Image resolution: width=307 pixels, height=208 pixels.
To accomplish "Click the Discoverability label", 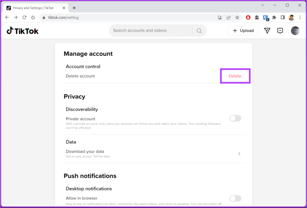I will pos(82,109).
